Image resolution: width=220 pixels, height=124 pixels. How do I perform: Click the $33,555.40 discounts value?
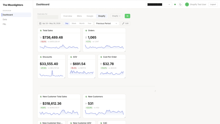pyautogui.click(x=49, y=64)
